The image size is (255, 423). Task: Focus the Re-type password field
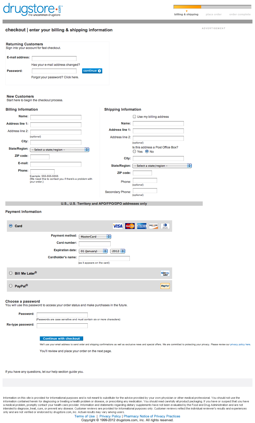point(62,326)
